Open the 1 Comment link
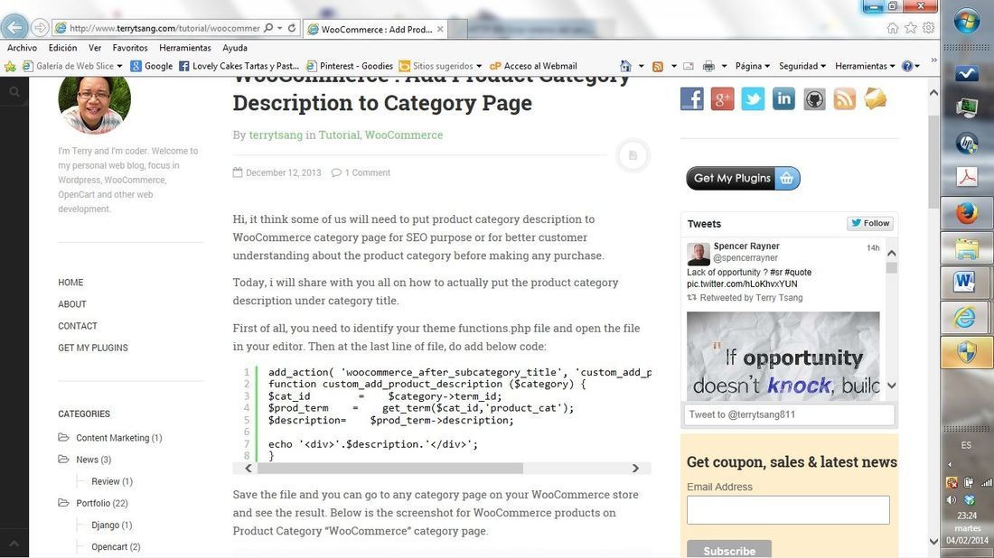This screenshot has width=994, height=558. 367,173
